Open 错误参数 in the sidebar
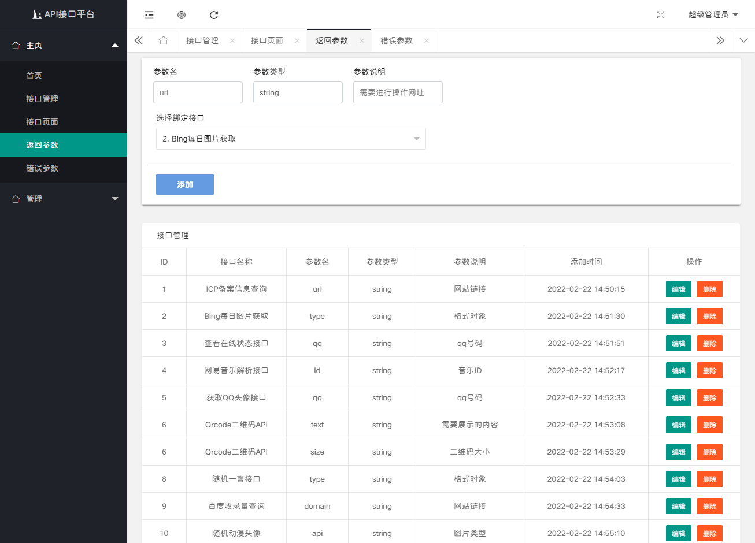The width and height of the screenshot is (755, 543). (x=64, y=168)
